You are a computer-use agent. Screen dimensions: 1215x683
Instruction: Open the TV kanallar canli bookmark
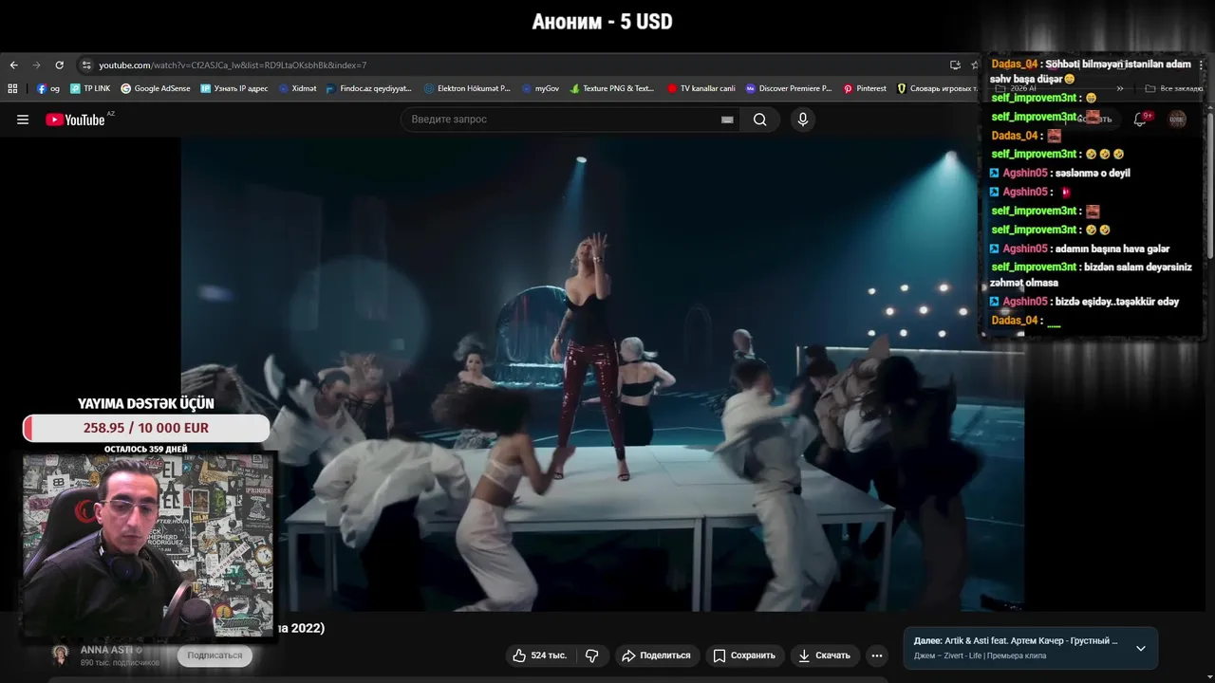(x=701, y=88)
